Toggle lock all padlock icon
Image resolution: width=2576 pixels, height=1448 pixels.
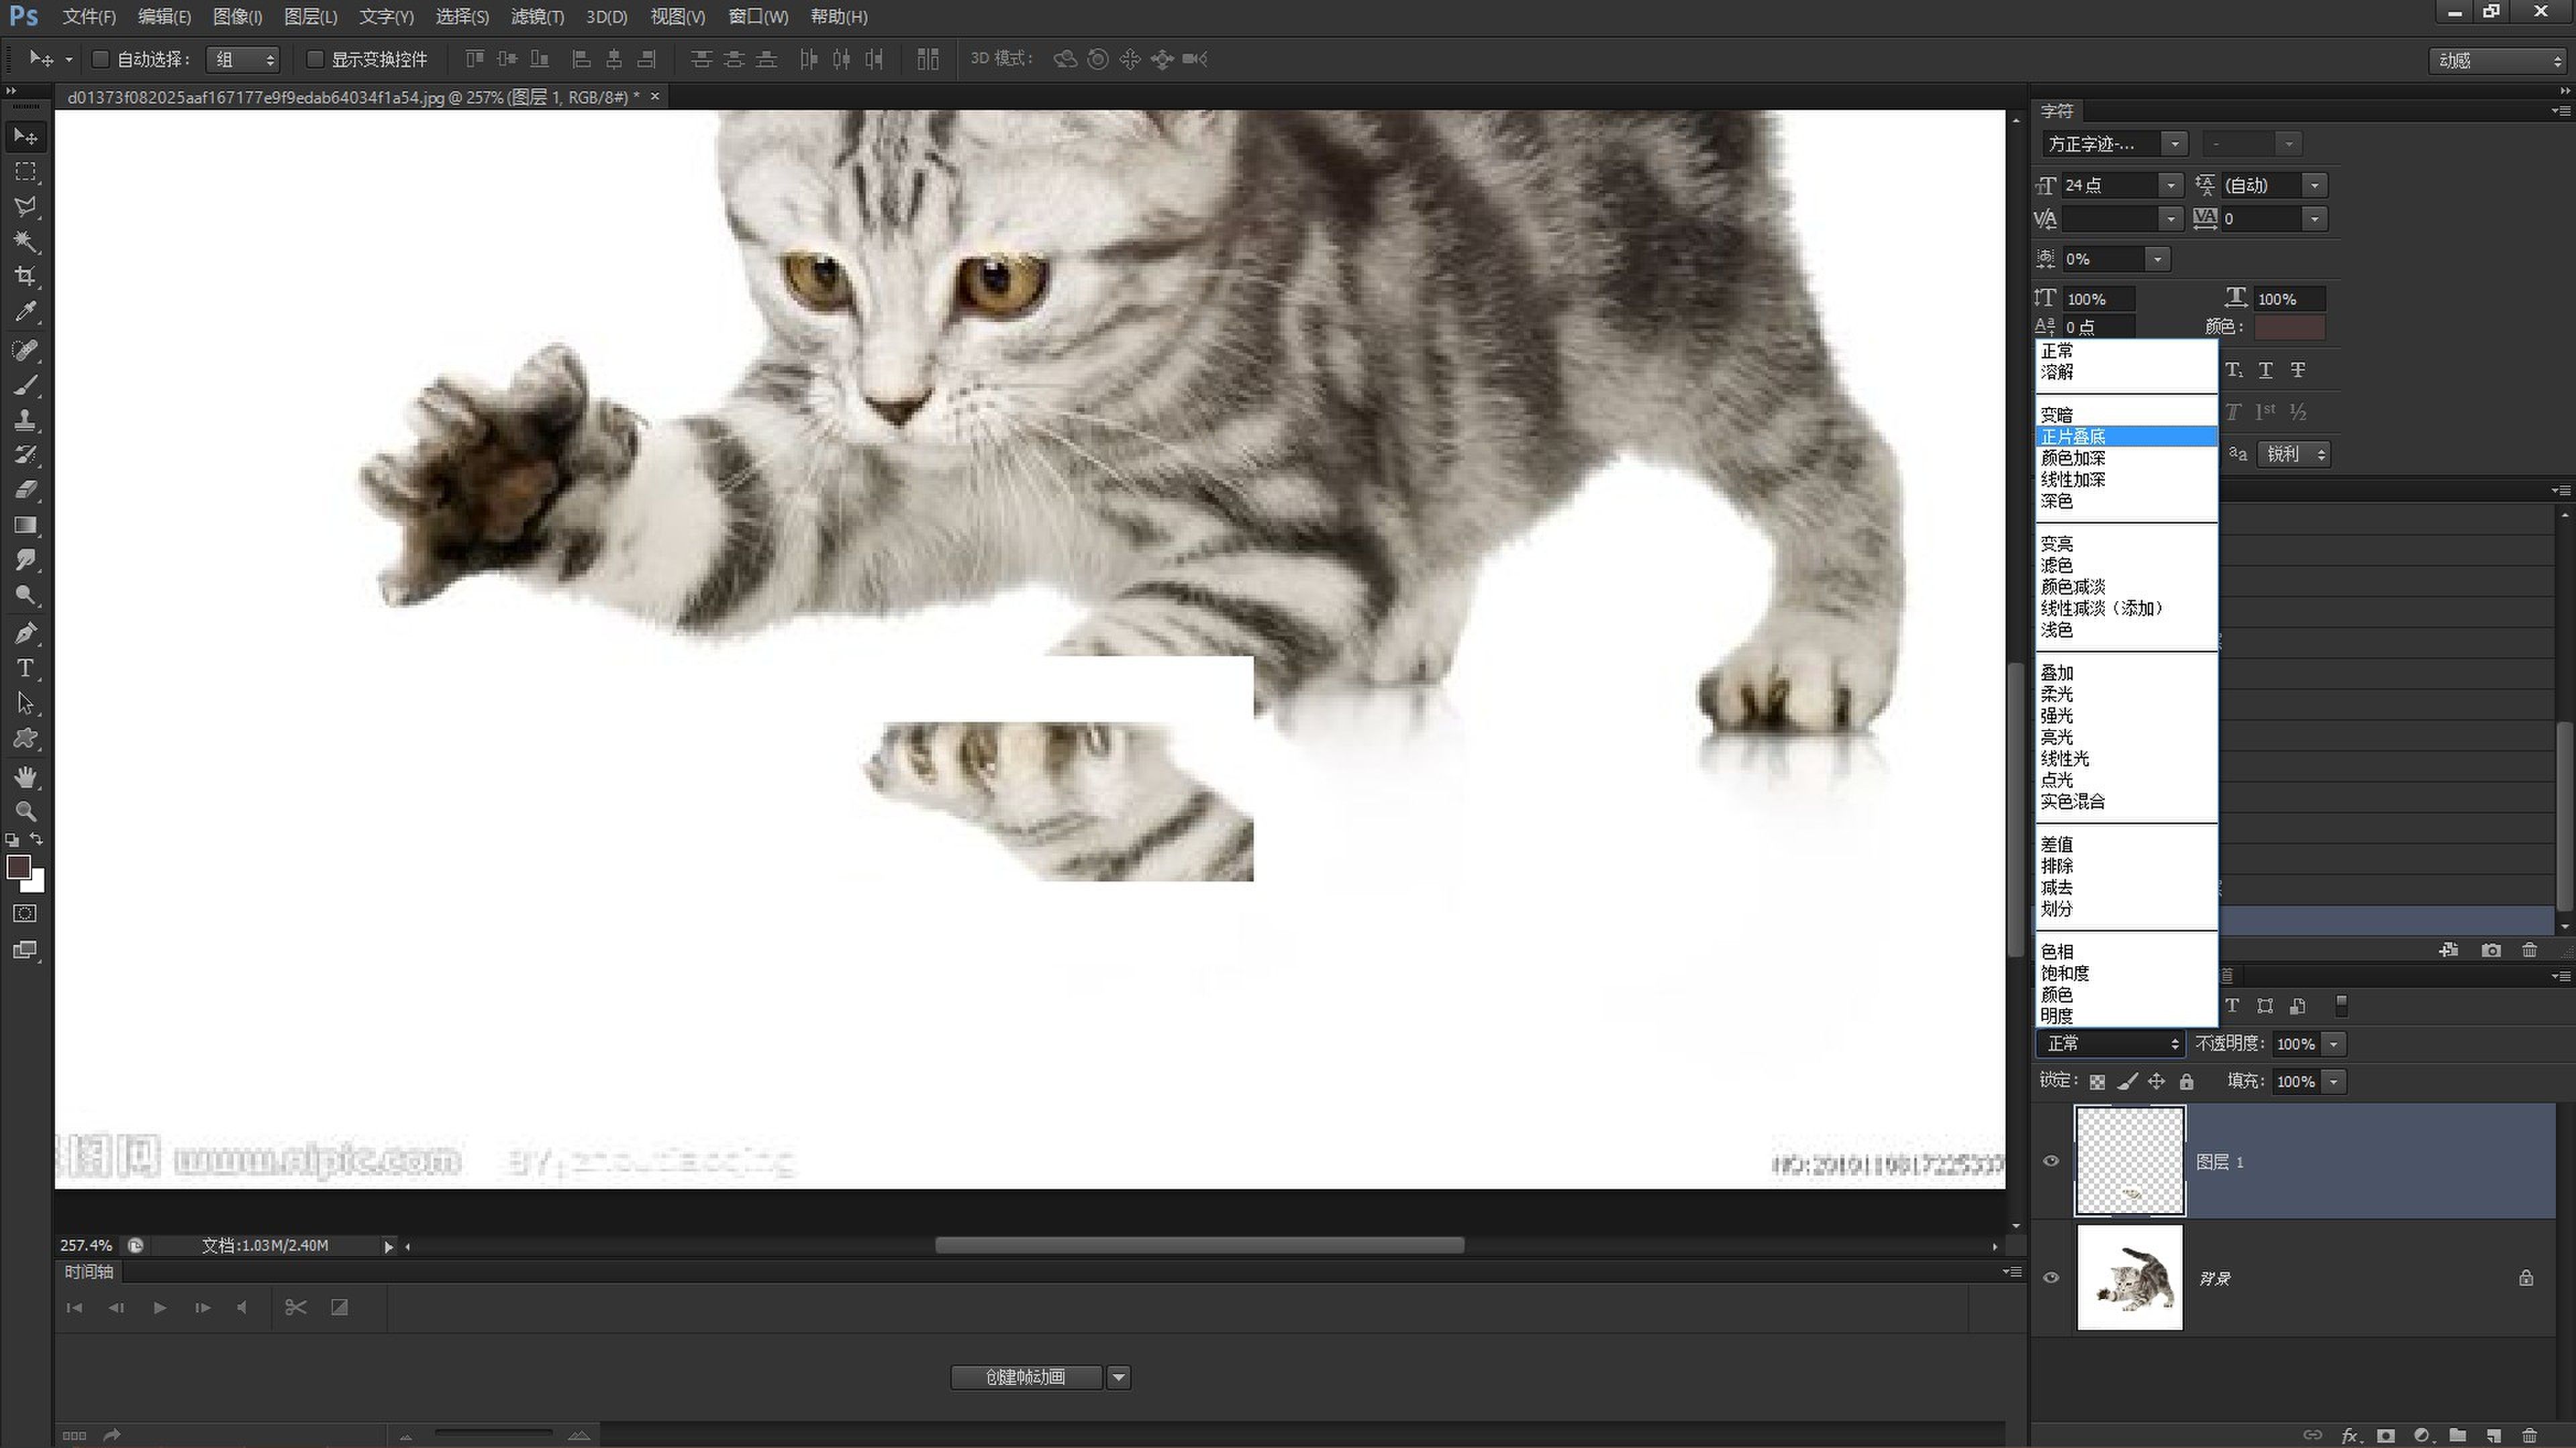pos(2187,1082)
